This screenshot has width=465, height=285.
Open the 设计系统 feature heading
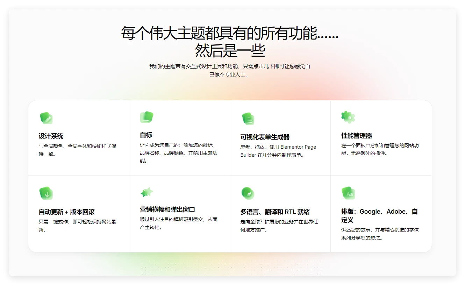(x=51, y=136)
